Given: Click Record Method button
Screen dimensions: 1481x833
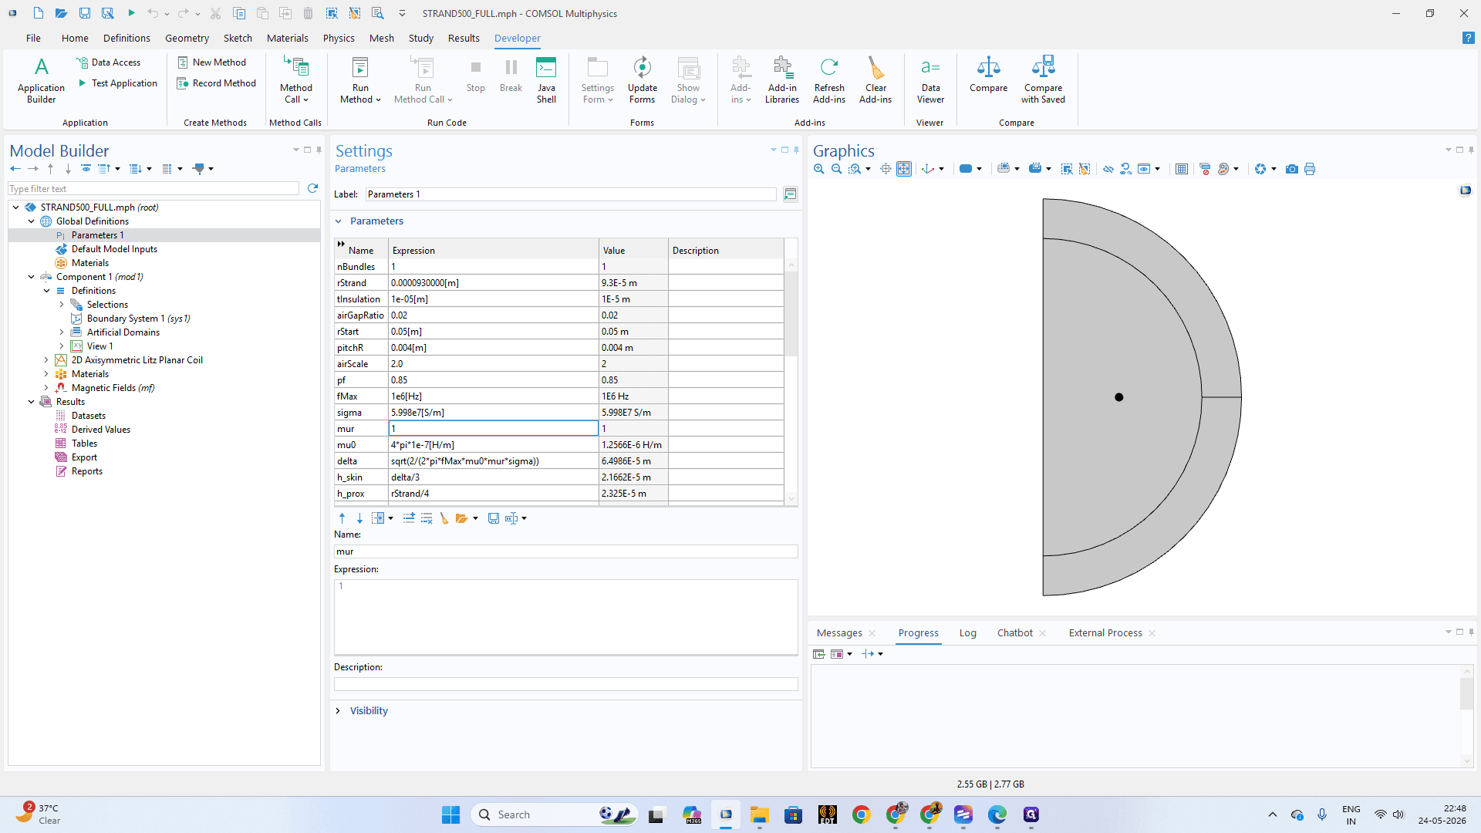Looking at the screenshot, I should coord(217,83).
